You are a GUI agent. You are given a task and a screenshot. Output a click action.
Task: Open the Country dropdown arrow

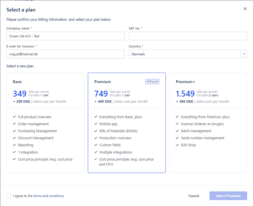point(244,54)
